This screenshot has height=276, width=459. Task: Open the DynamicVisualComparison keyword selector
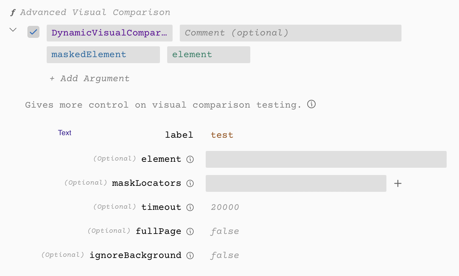click(109, 33)
